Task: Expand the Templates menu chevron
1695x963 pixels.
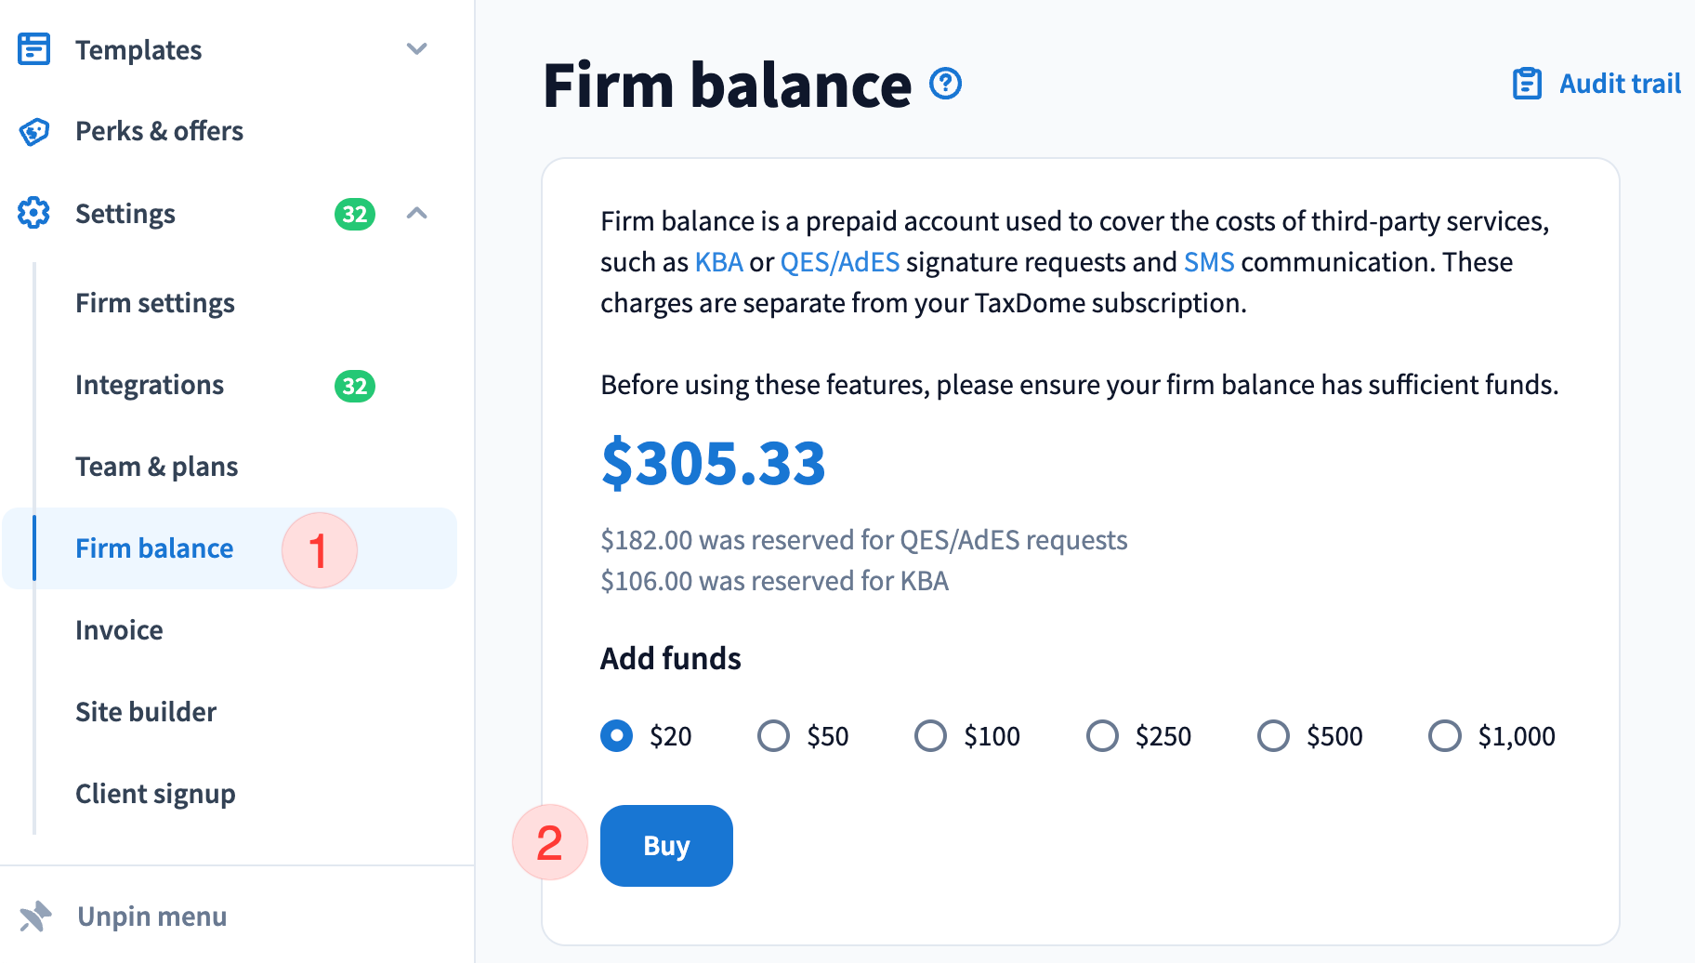Action: pyautogui.click(x=417, y=49)
